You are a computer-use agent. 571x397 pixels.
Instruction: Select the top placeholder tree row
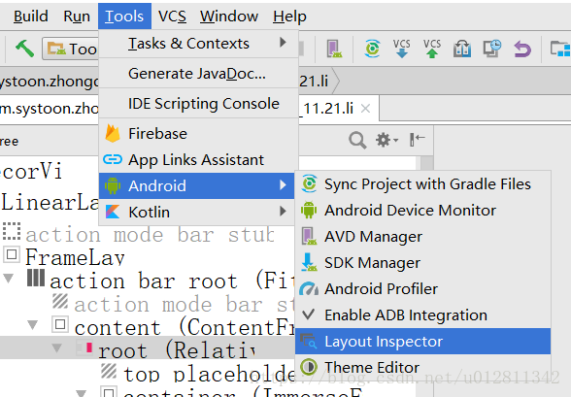click(x=209, y=374)
